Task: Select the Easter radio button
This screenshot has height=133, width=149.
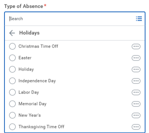Action: 12,58
